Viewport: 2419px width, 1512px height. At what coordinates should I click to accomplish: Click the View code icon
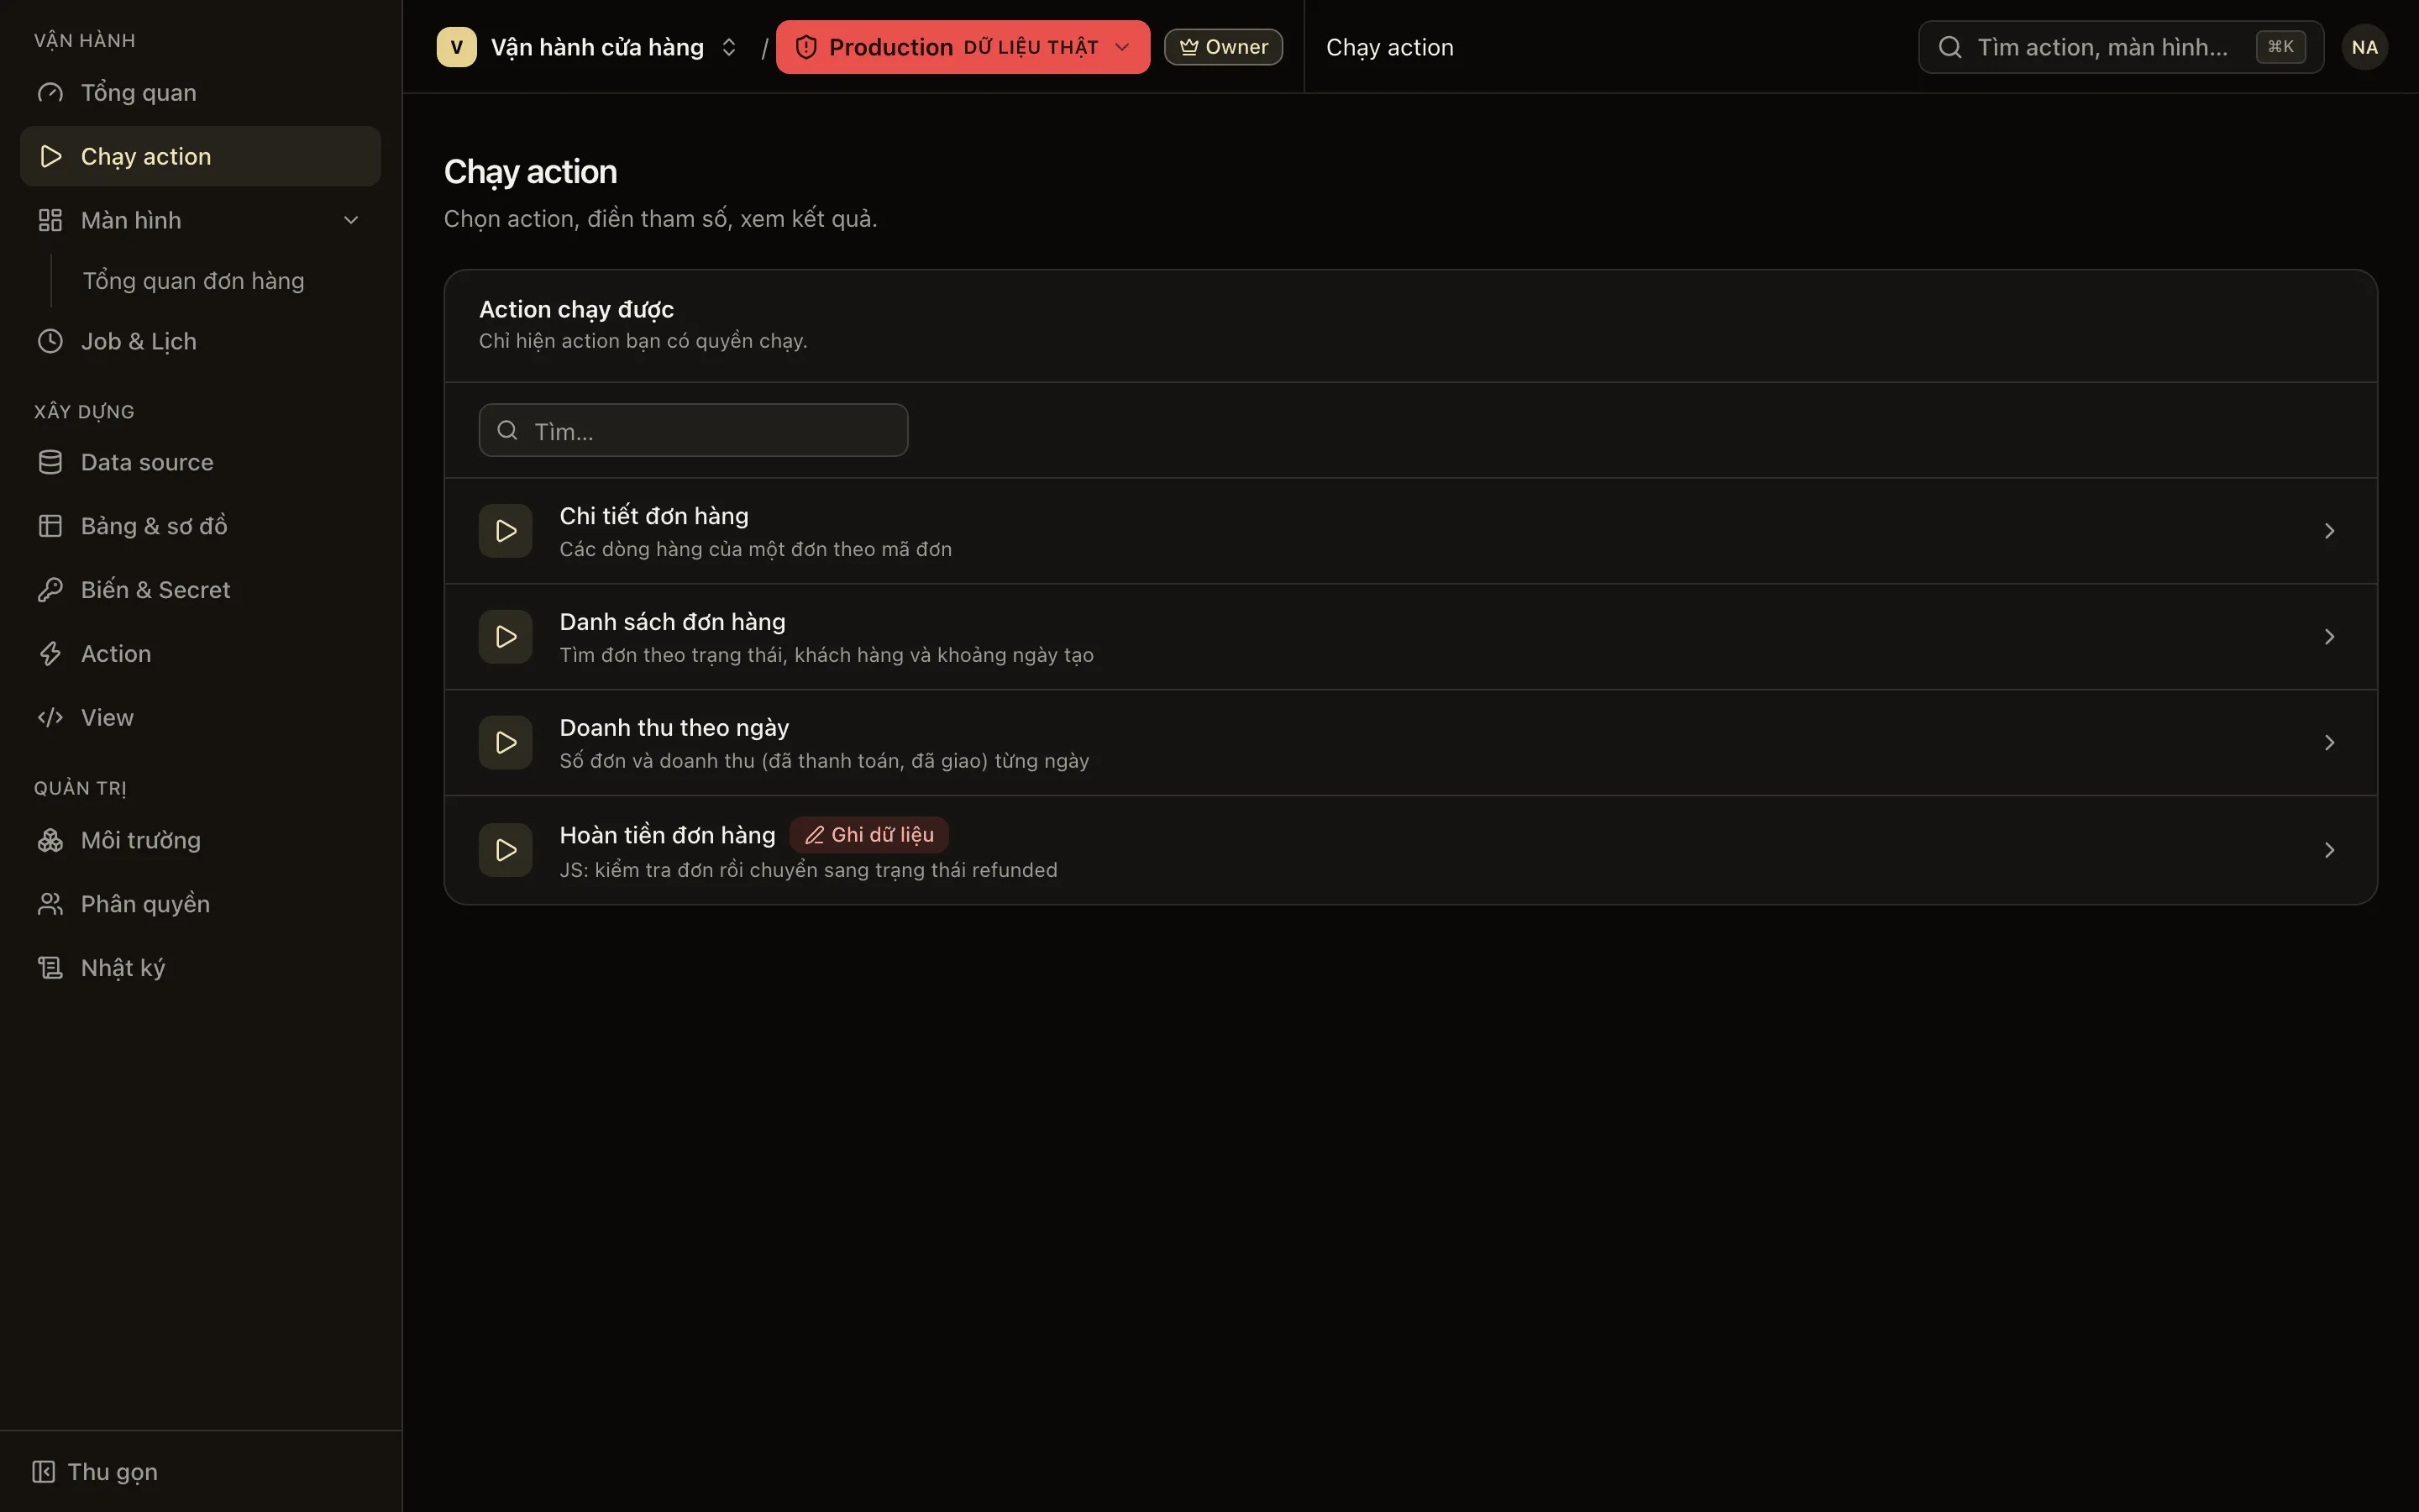[x=50, y=717]
